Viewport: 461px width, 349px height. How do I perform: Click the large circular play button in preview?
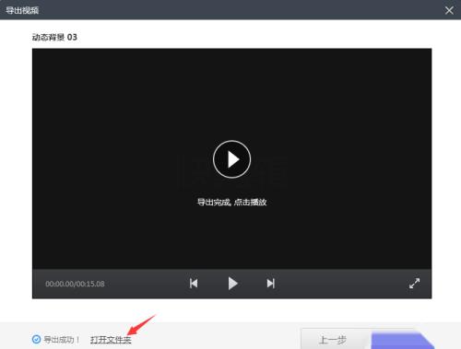click(231, 159)
